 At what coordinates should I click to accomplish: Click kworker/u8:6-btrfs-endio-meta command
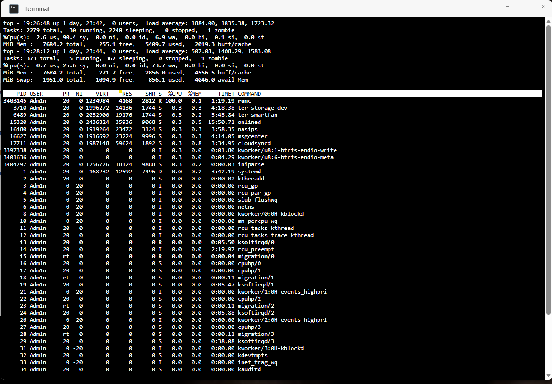pos(285,157)
